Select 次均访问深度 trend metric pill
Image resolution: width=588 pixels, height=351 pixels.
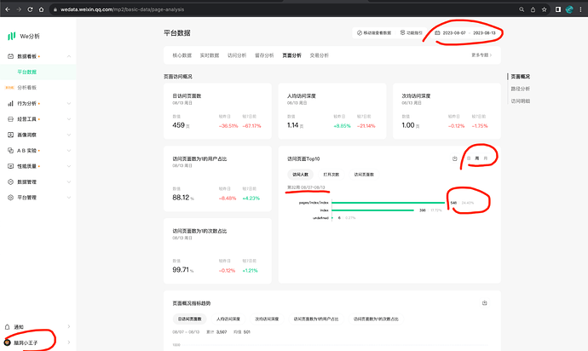tap(267, 319)
